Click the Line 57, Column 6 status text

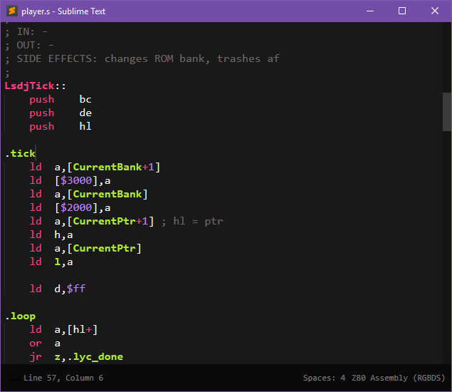63,378
